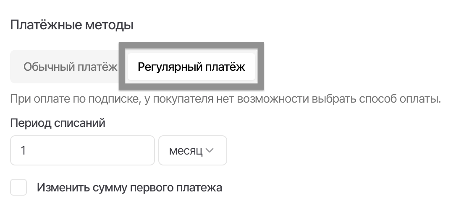Select the Регулярный платёж tab
Viewport: 456px width, 222px height.
(x=191, y=67)
